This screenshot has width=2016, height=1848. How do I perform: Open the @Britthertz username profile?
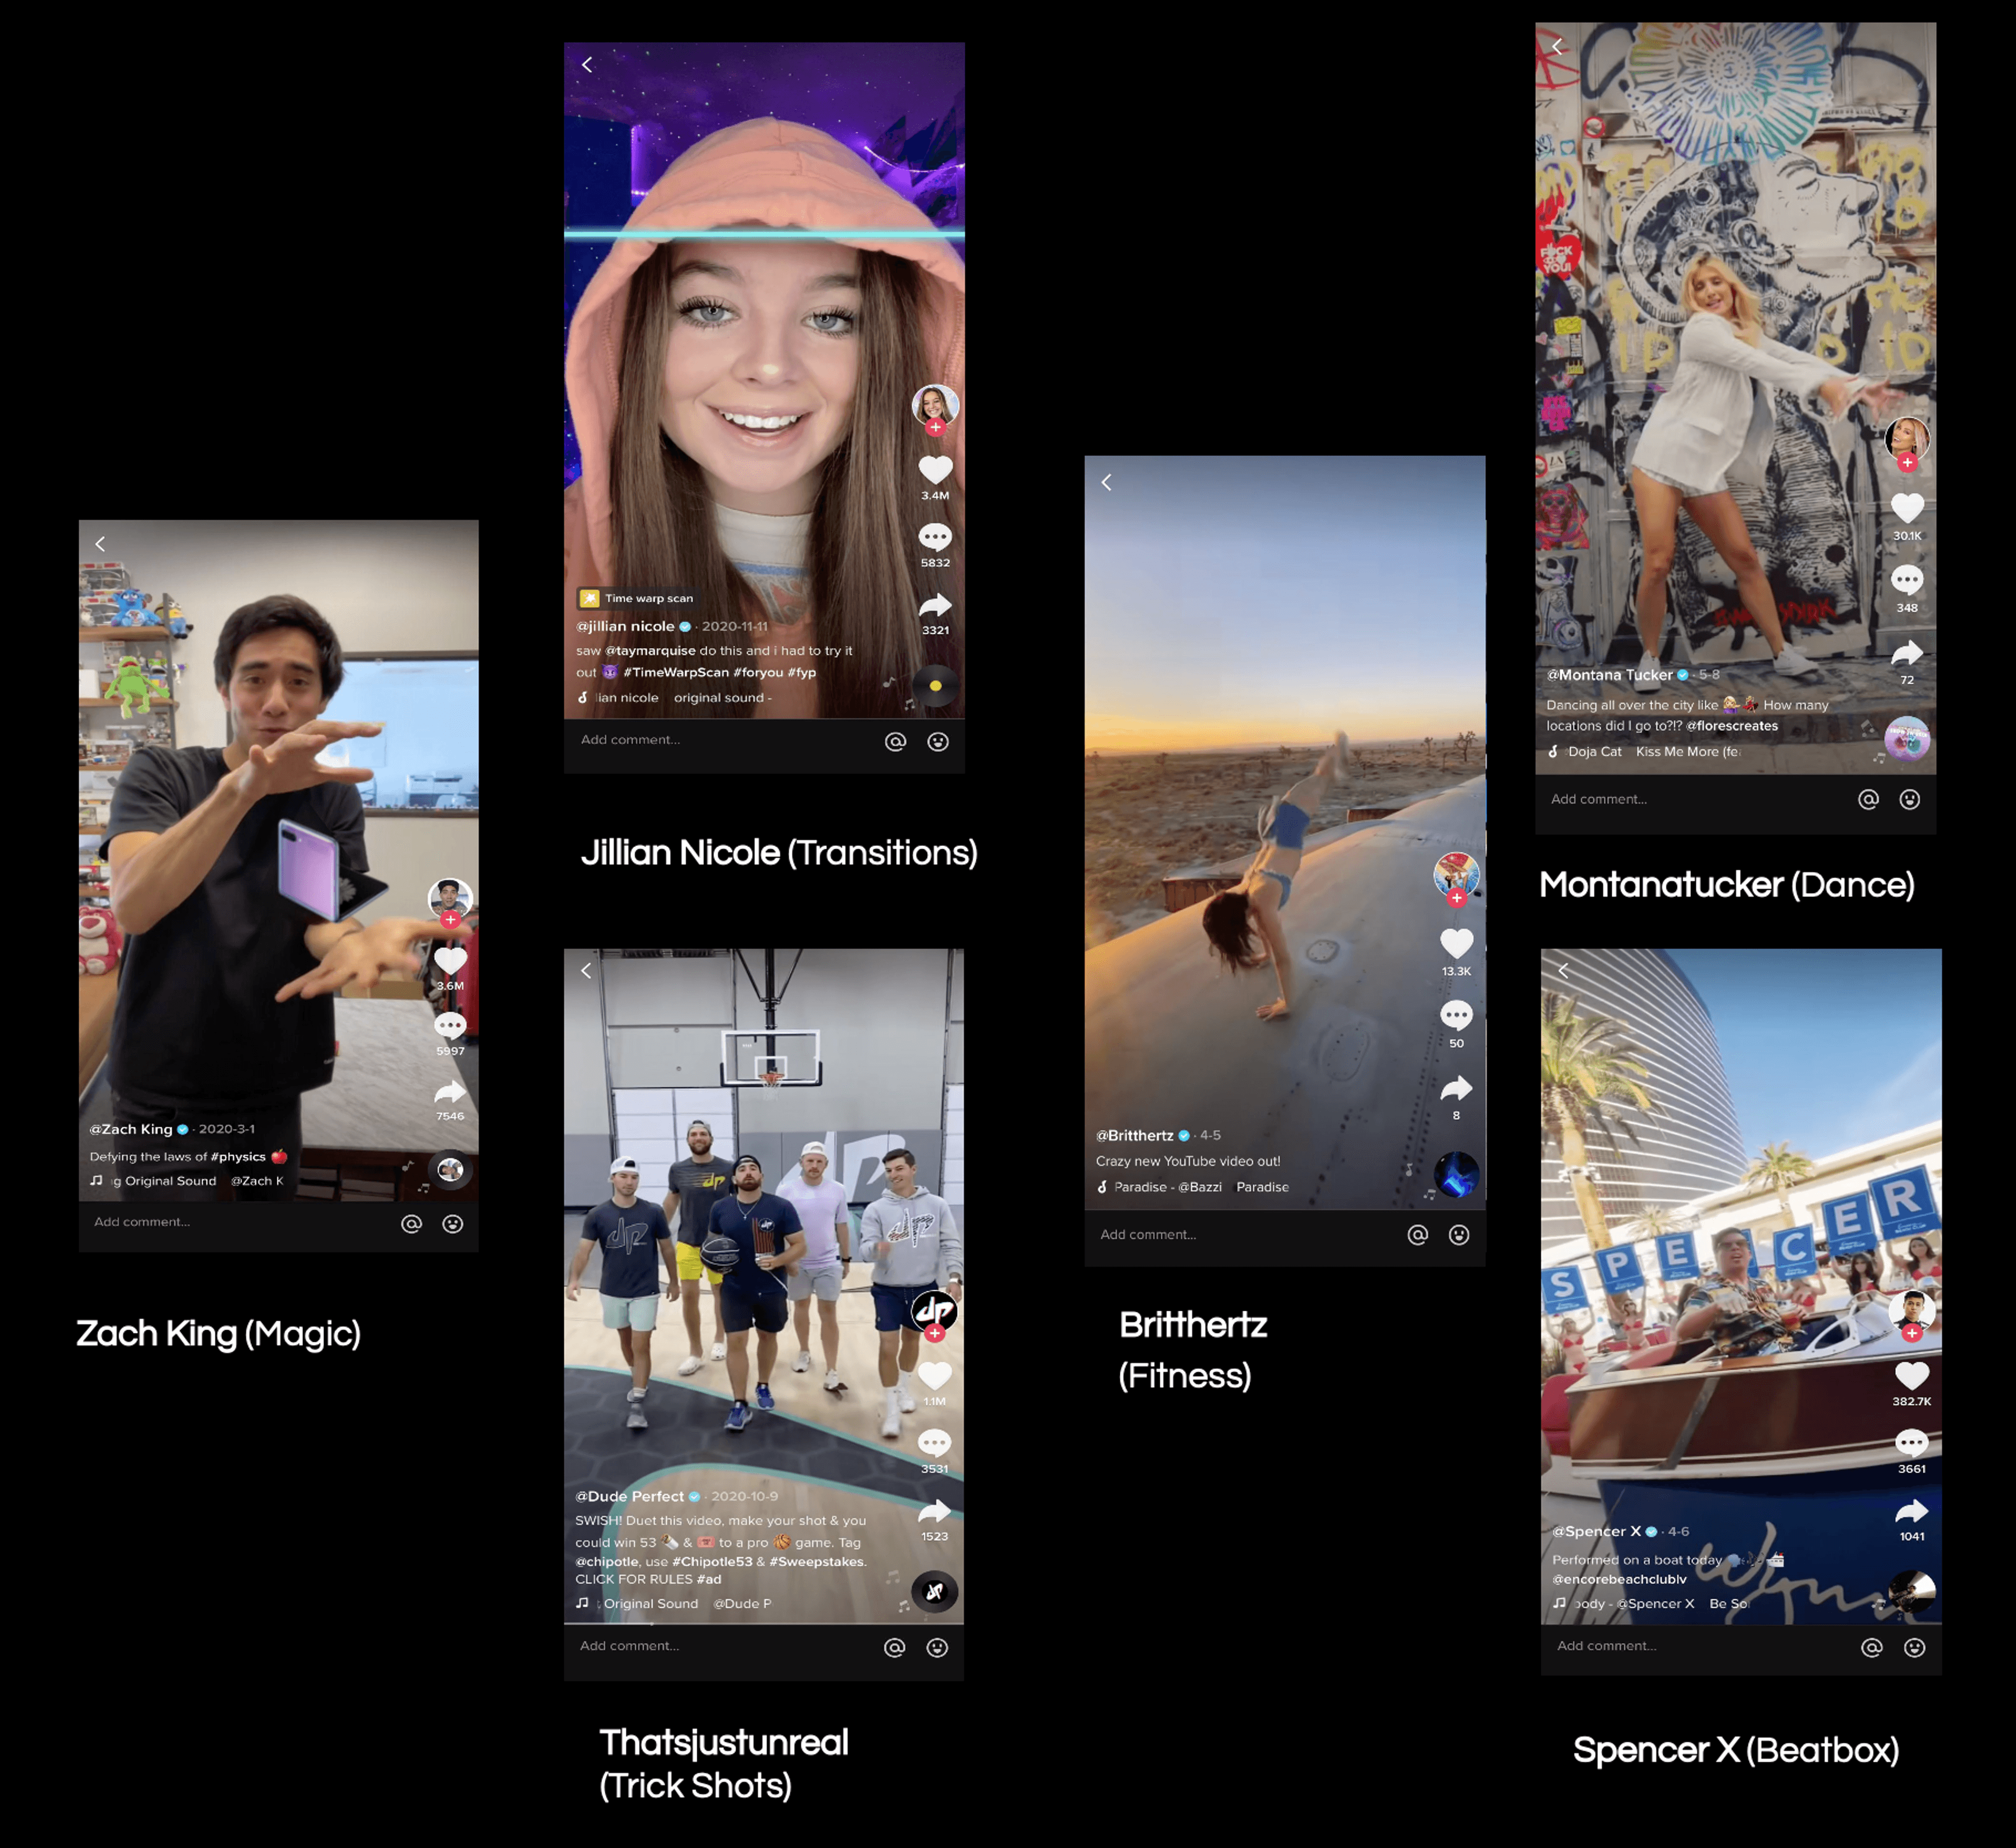1134,1135
